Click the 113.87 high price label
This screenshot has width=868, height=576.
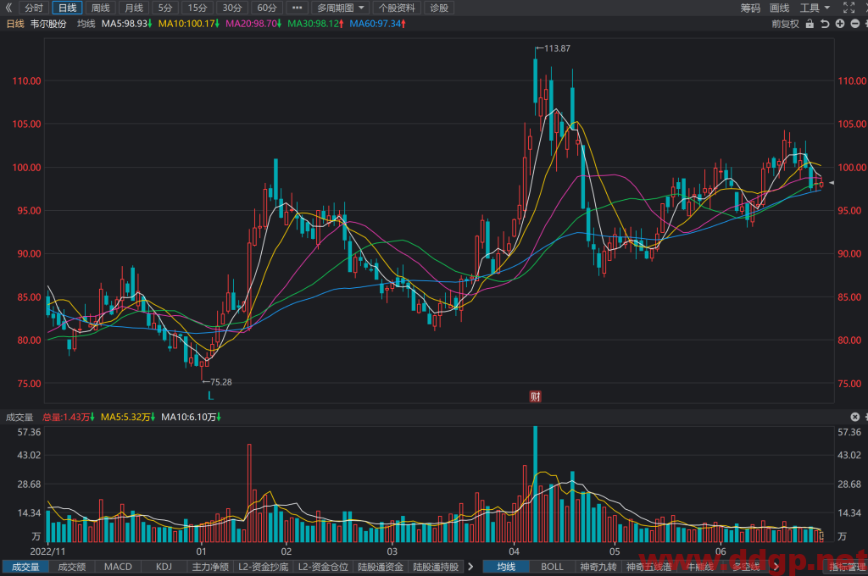[x=557, y=48]
